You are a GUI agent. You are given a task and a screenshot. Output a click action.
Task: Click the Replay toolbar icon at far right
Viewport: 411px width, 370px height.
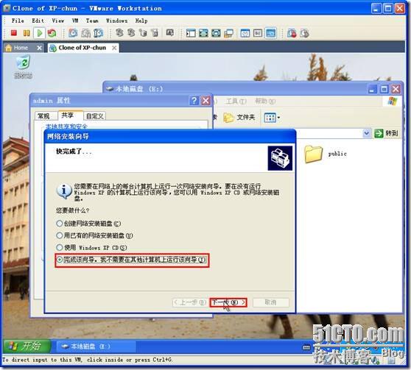coord(304,33)
